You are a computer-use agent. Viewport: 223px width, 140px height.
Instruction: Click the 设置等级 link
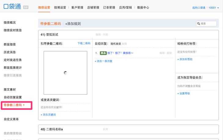[x=184, y=93]
